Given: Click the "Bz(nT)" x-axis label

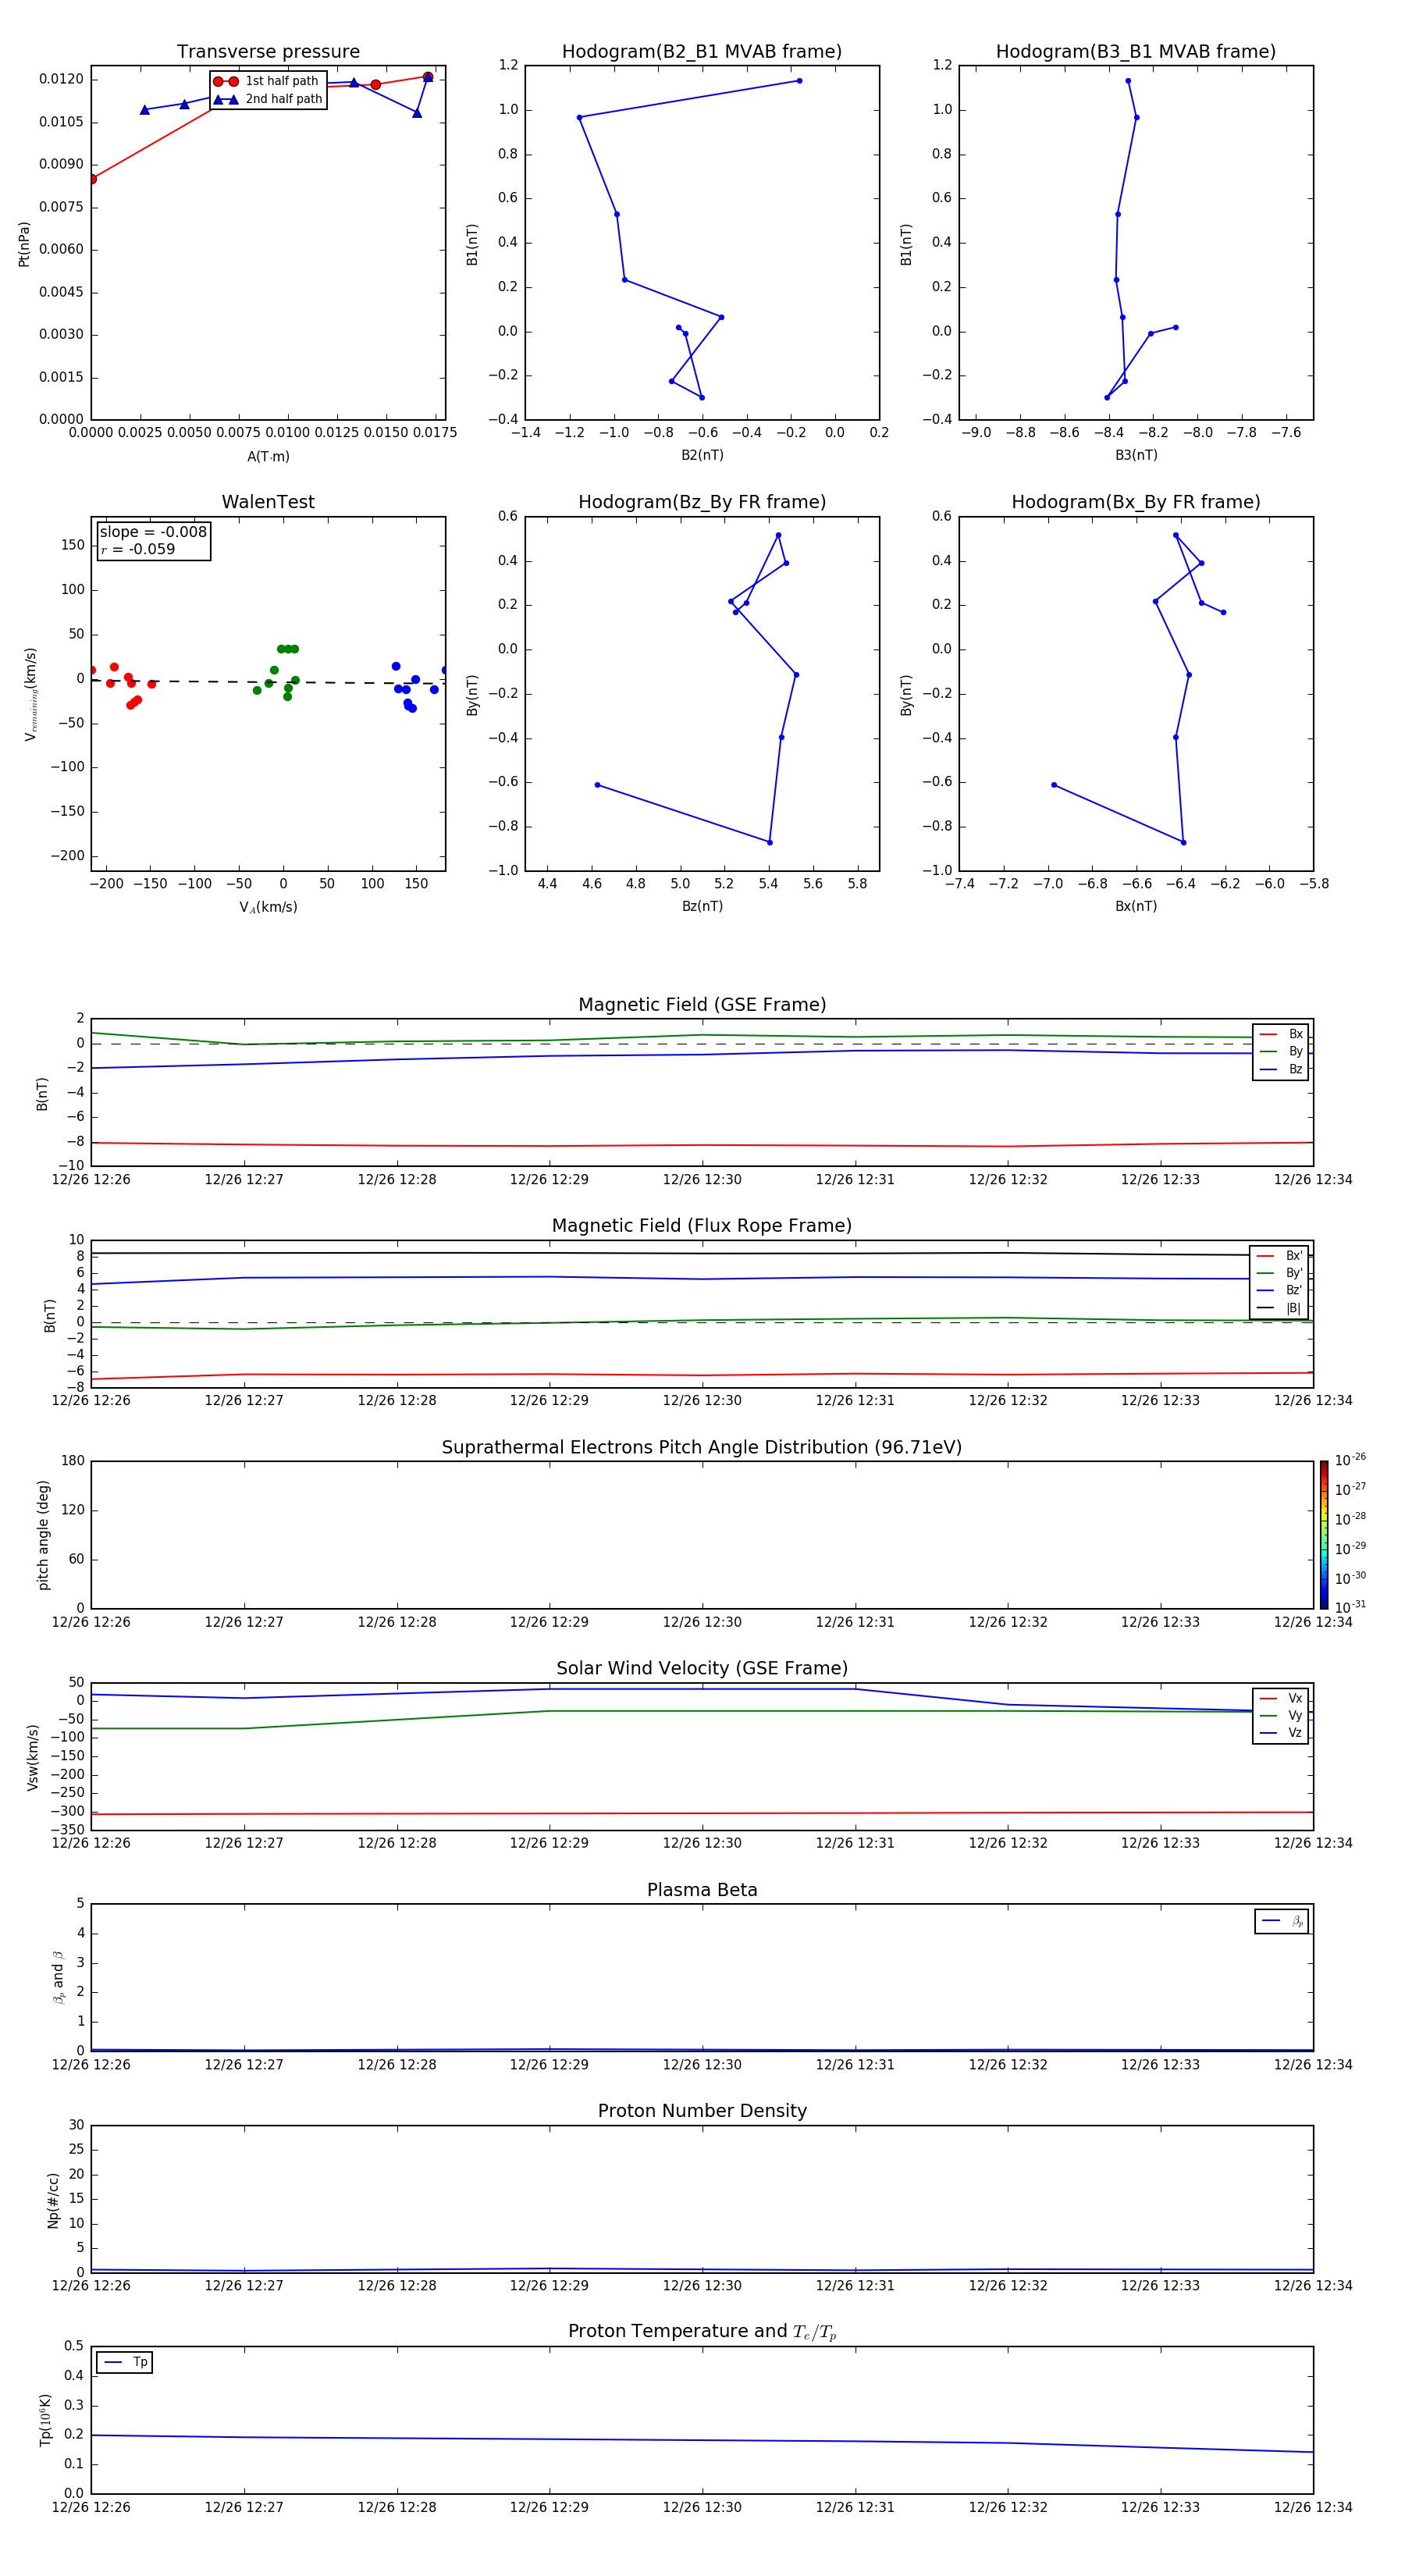Looking at the screenshot, I should [x=702, y=906].
